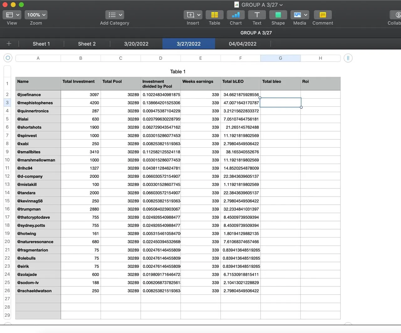Select row 14 header
Viewport: 401px width, 333px height.
pyautogui.click(x=7, y=192)
